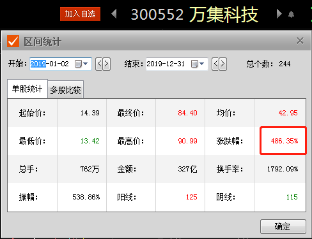Screen dimensions: 312x239
Task: Click the 总个数 value 244
Action: coord(285,64)
